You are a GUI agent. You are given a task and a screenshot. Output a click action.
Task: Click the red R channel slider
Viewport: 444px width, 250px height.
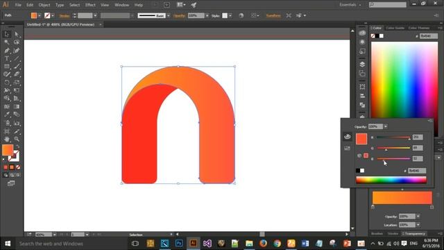tap(393, 137)
